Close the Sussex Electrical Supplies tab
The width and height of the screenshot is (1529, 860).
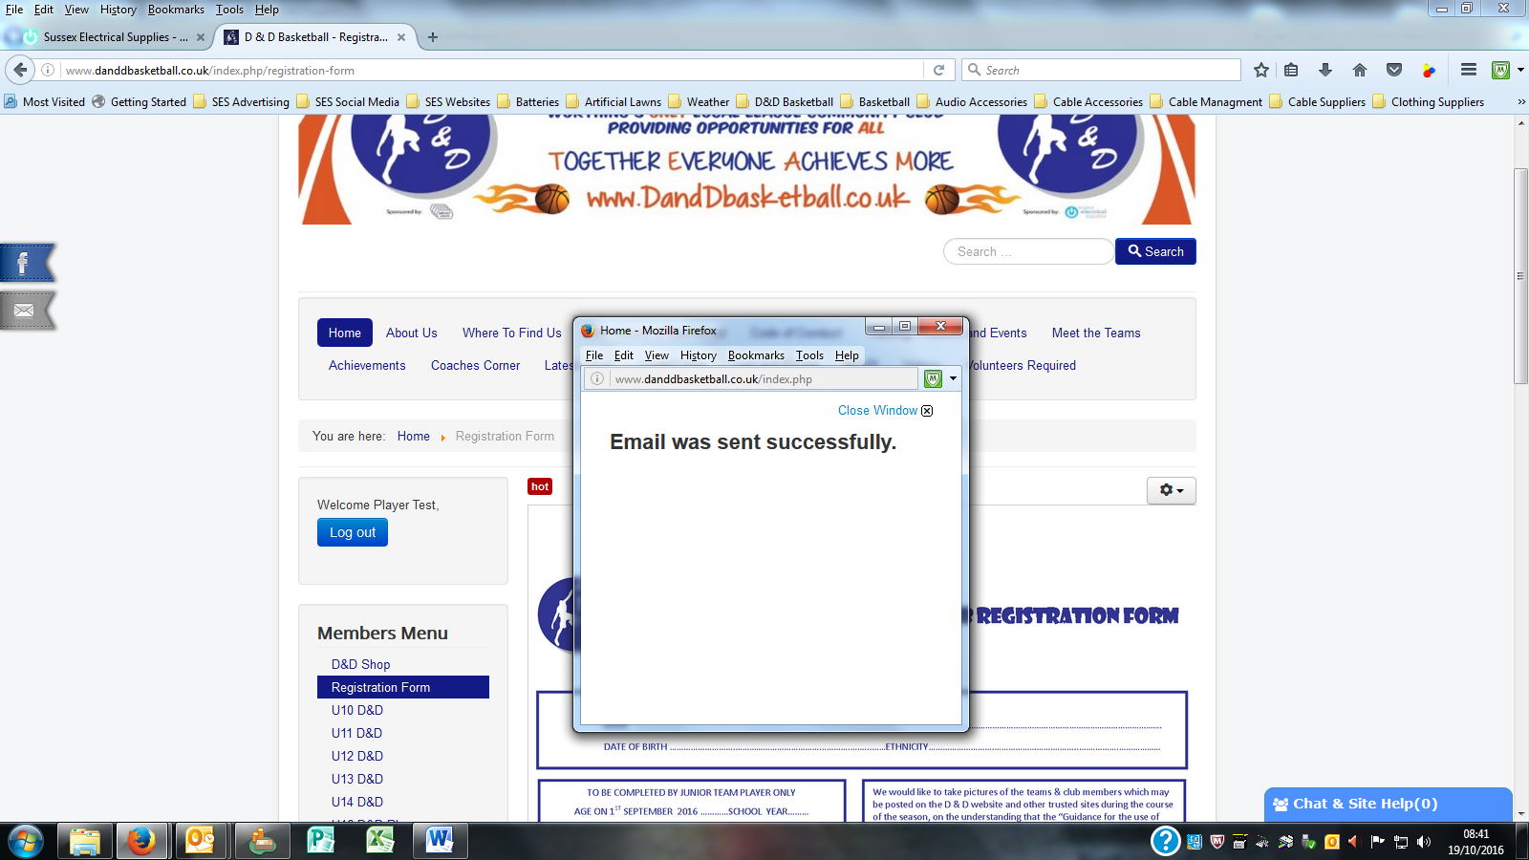(x=201, y=37)
